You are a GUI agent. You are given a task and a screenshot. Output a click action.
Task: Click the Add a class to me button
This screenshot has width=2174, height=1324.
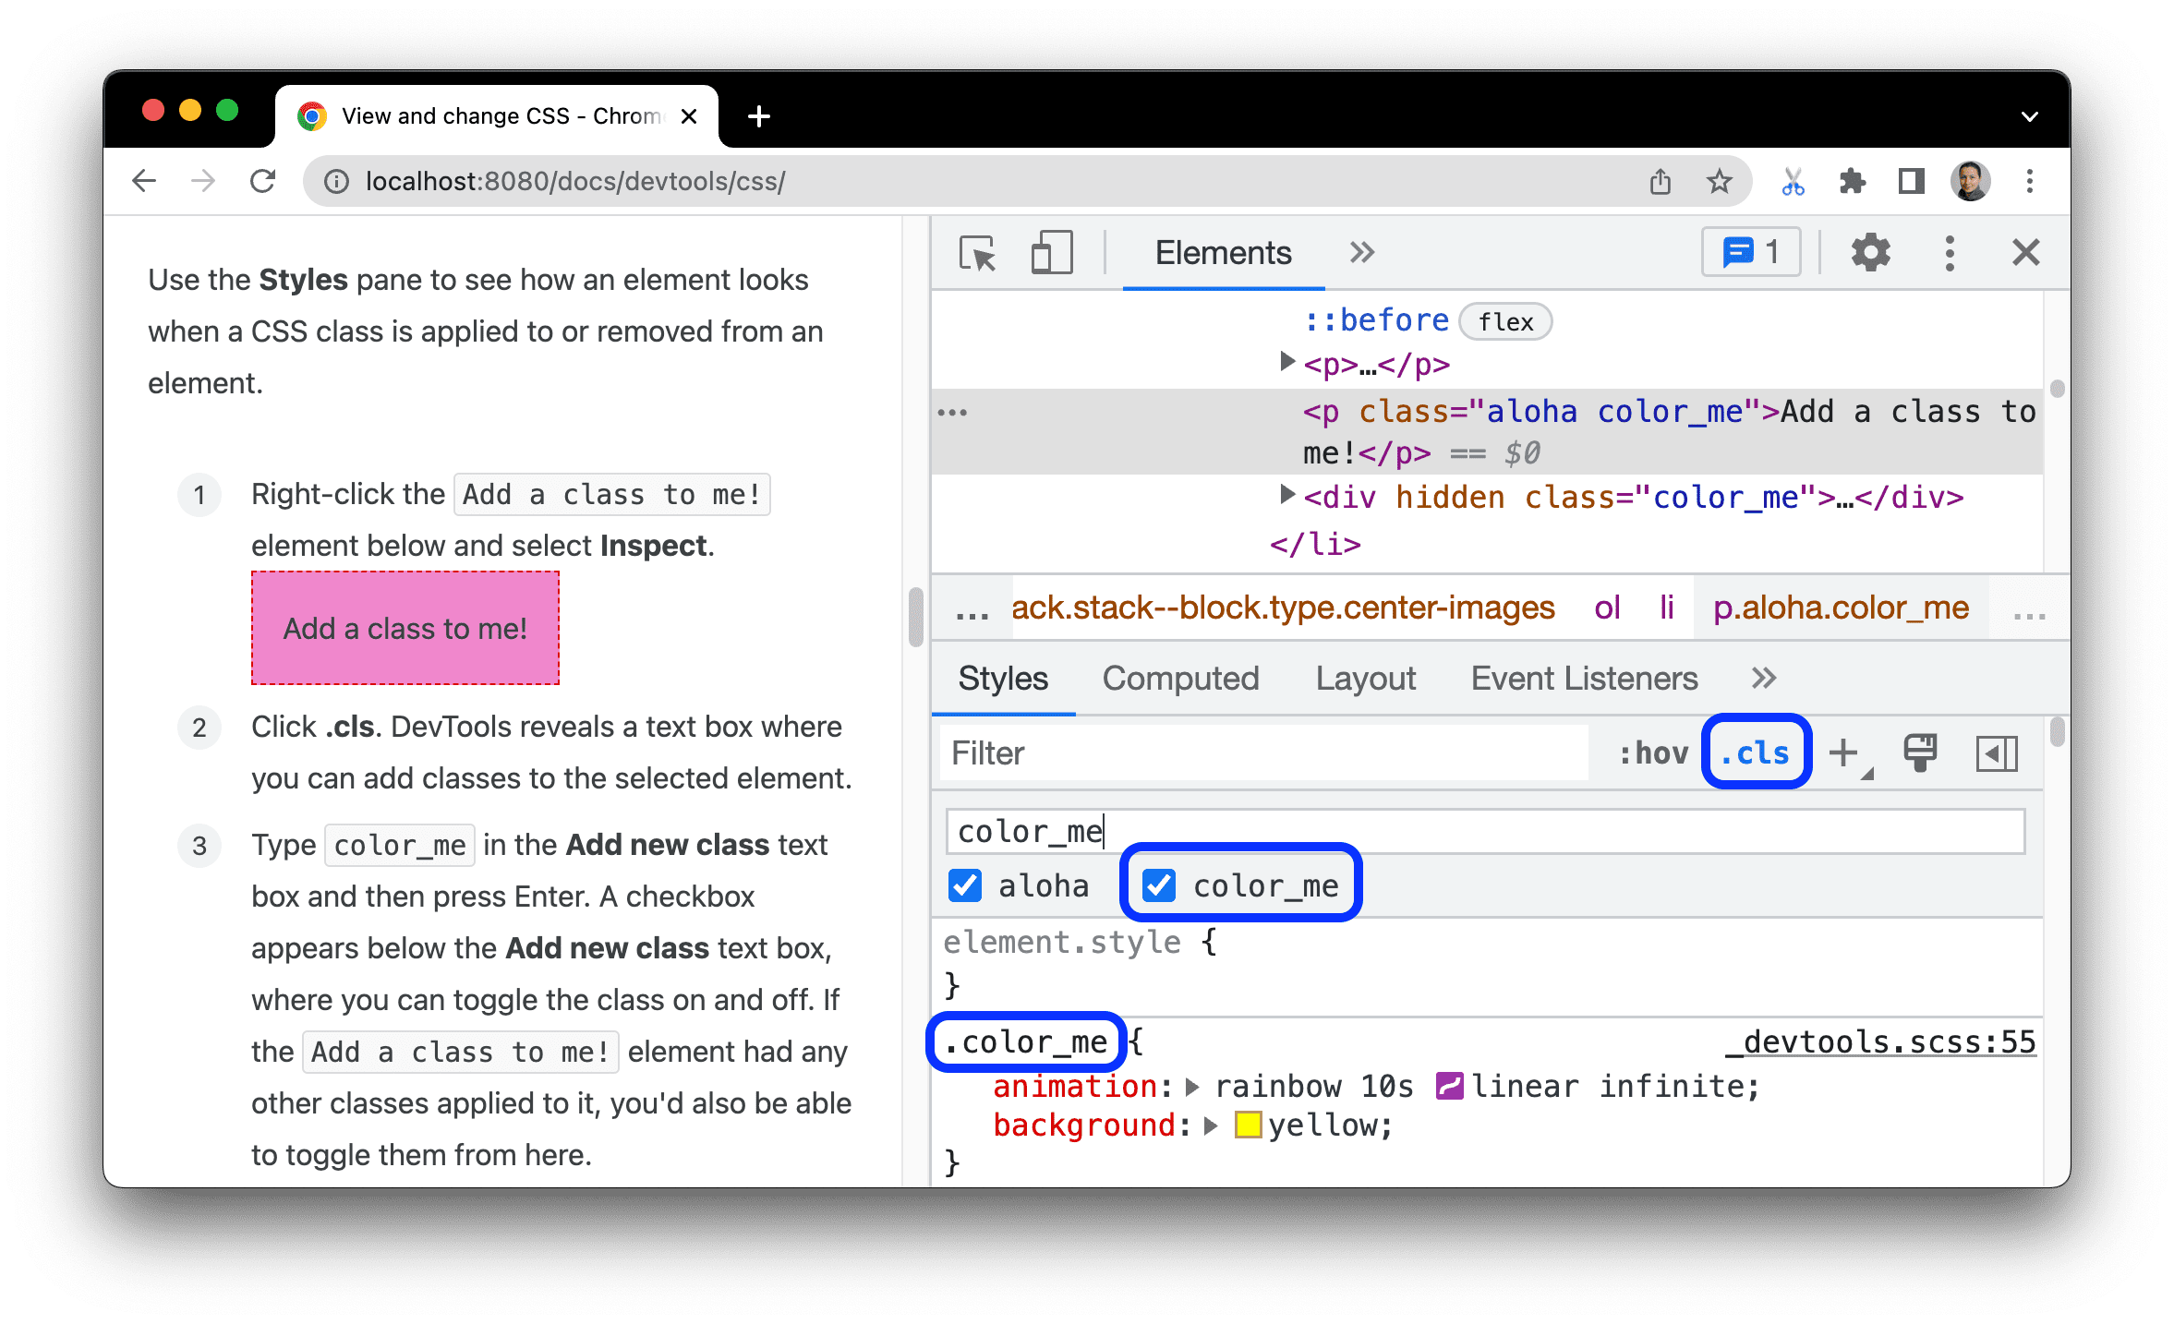pos(405,627)
